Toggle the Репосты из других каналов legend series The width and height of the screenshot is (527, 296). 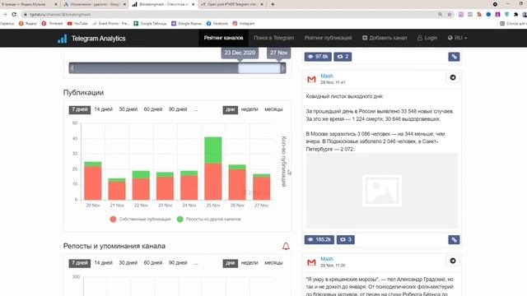(209, 220)
